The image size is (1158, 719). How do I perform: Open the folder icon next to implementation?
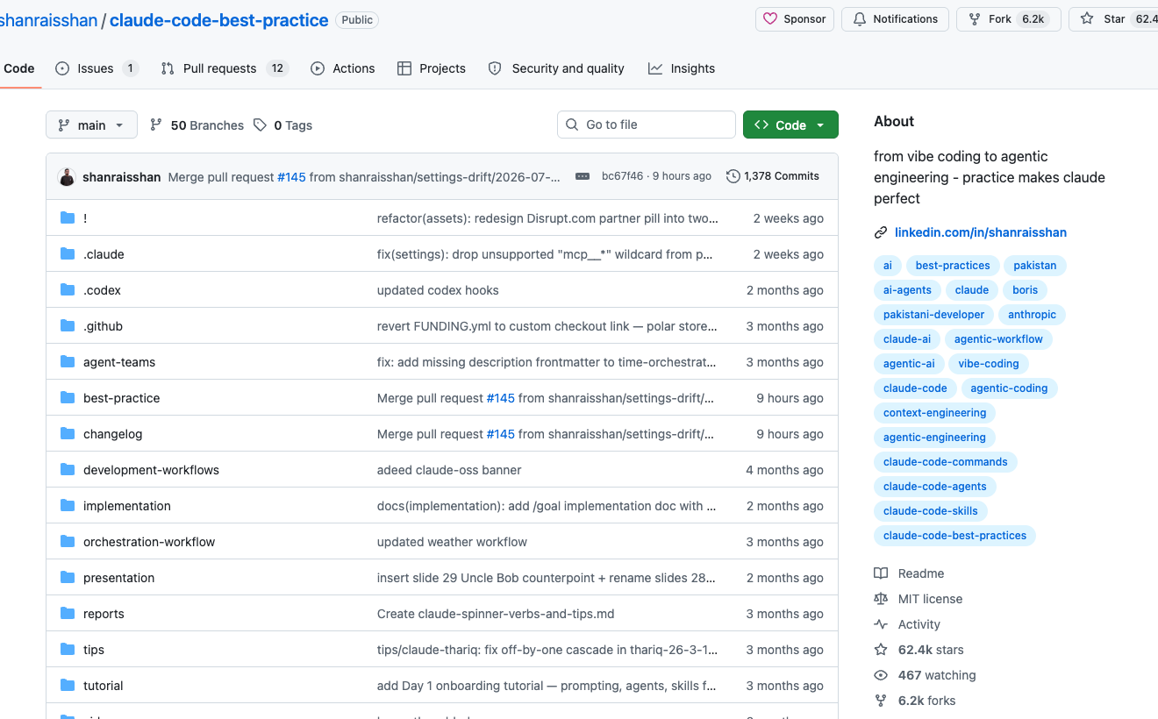click(x=68, y=506)
